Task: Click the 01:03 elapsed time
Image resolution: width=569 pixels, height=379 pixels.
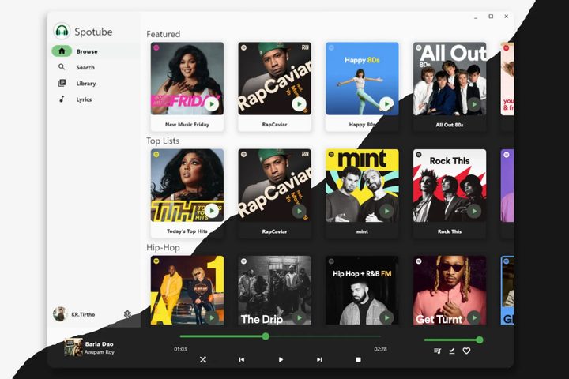Action: point(180,349)
